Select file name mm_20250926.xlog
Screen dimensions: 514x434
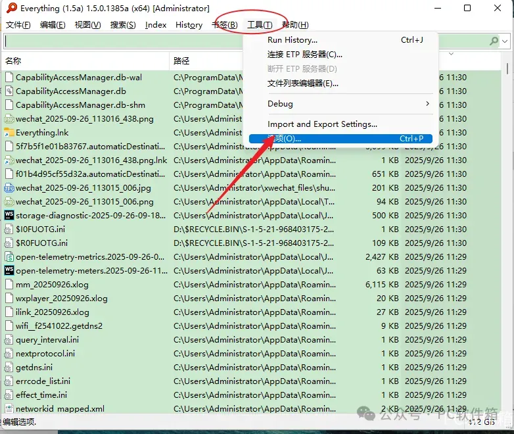pyautogui.click(x=52, y=285)
